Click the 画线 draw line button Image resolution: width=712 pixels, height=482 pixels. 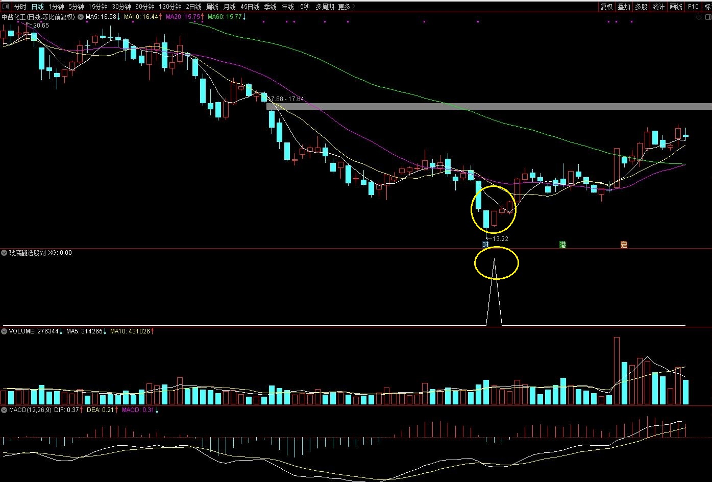coord(676,7)
